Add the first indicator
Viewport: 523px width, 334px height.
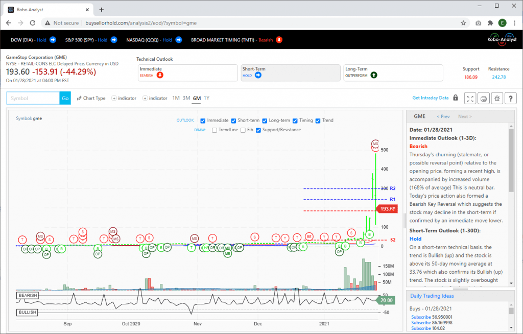(124, 98)
